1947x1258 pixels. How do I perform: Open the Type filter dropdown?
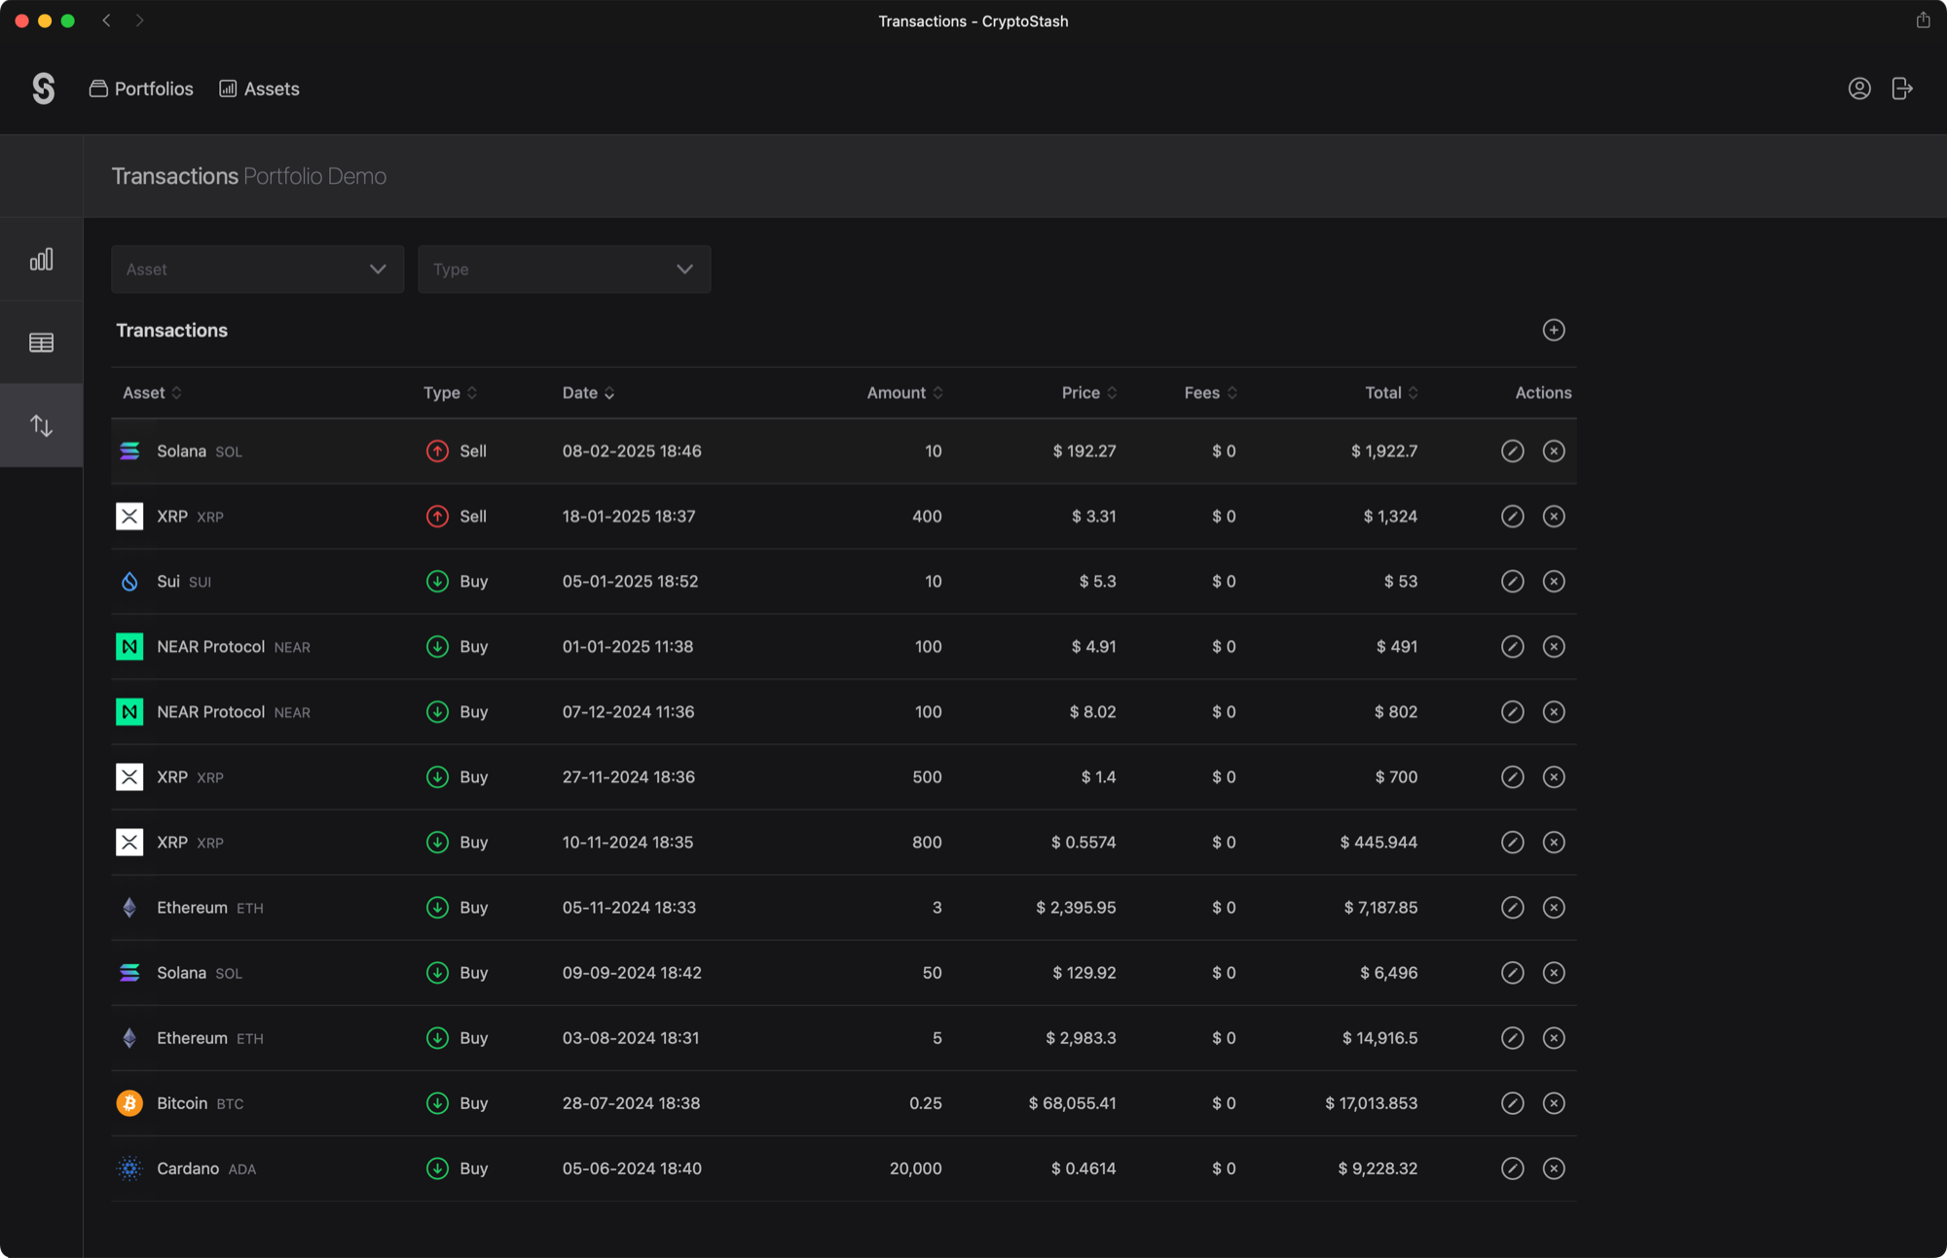564,269
